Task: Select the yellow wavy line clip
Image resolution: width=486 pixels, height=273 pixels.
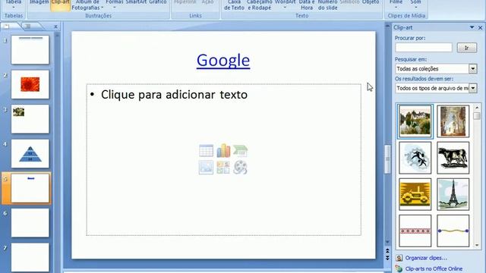Action: [453, 231]
